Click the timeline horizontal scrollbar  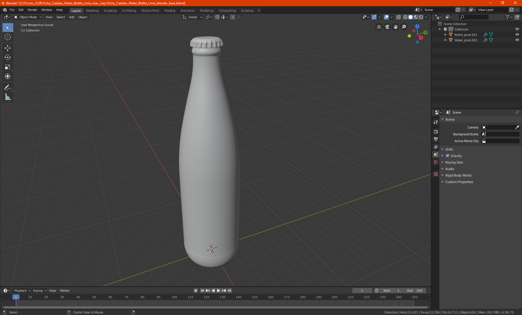[x=215, y=307]
